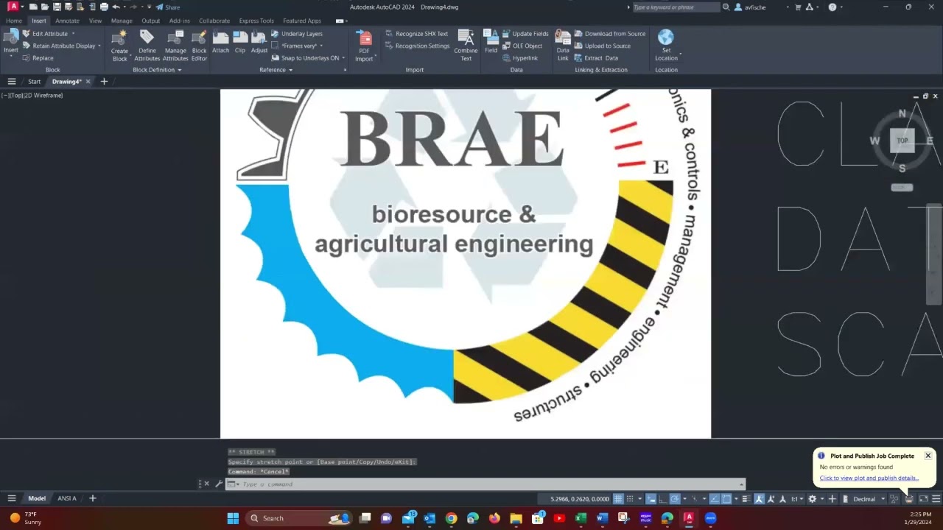Viewport: 943px width, 530px height.
Task: Click the Undo arrow icon
Action: (x=116, y=7)
